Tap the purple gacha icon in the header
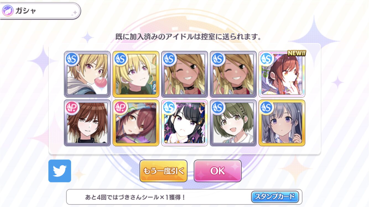Screen dimensions: 369x207 point(7,11)
